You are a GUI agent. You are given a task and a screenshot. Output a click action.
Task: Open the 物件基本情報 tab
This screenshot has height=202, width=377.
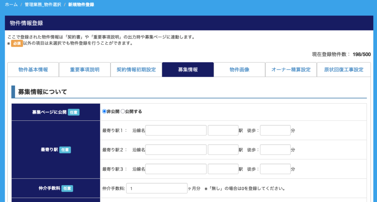coord(33,70)
